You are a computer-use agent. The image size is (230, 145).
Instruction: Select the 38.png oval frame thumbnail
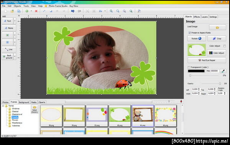pyautogui.click(x=51, y=116)
